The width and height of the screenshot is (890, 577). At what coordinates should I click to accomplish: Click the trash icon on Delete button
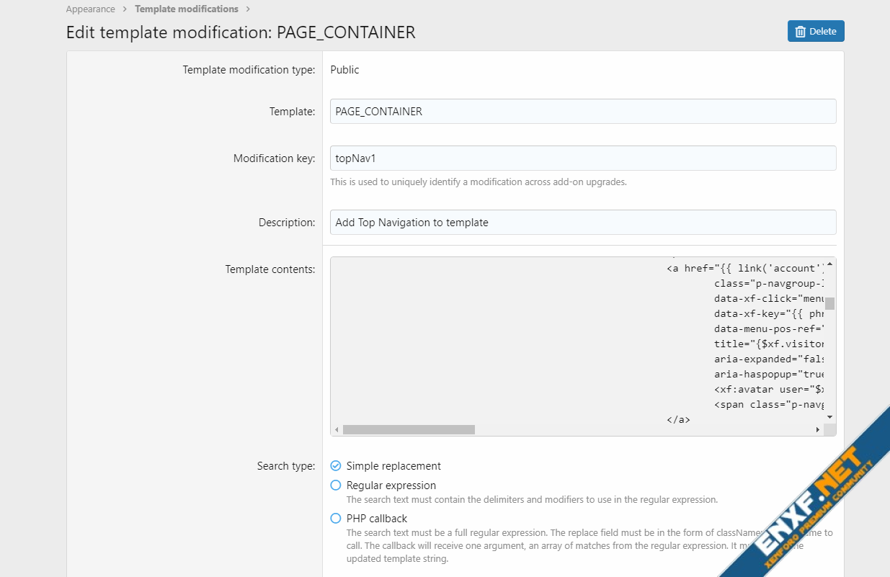[800, 32]
